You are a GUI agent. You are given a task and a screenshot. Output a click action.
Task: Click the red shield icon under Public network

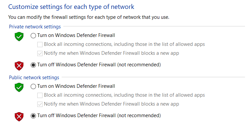click(x=19, y=116)
